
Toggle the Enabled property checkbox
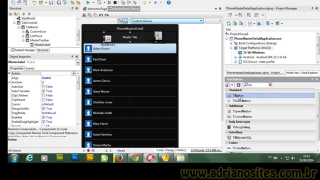pos(43,117)
